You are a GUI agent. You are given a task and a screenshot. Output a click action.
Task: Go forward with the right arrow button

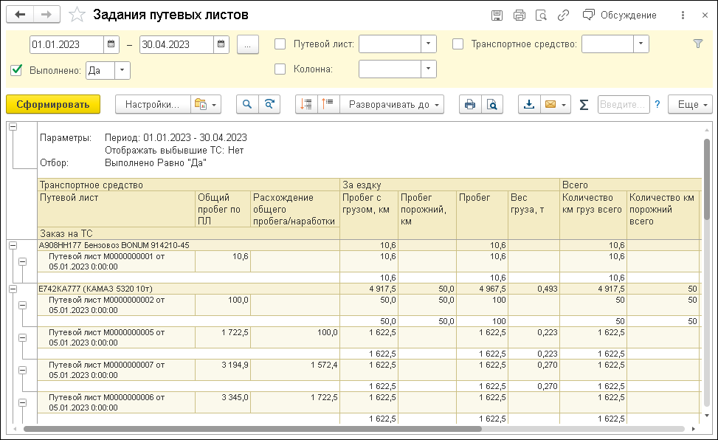pyautogui.click(x=46, y=15)
